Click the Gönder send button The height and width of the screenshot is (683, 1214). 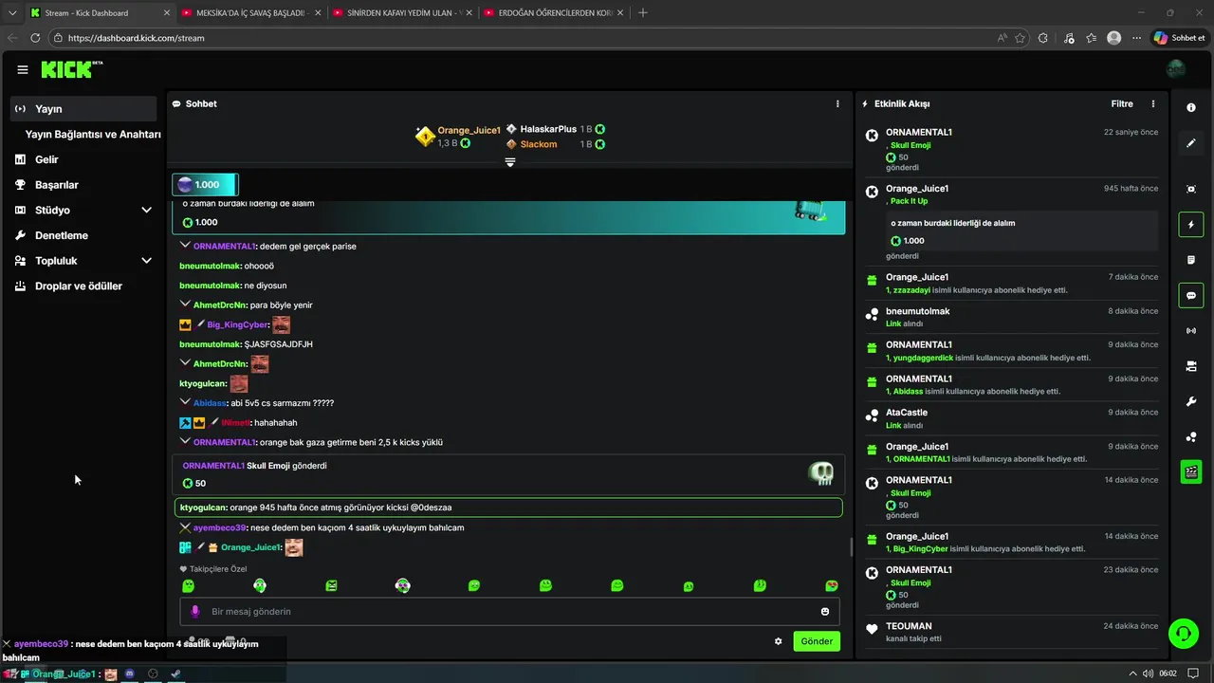coord(817,641)
